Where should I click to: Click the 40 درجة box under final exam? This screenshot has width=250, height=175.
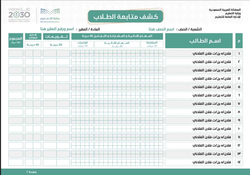(x=33, y=44)
